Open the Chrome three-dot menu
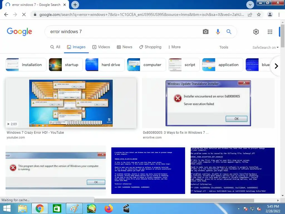The width and height of the screenshot is (285, 214). coord(279,14)
